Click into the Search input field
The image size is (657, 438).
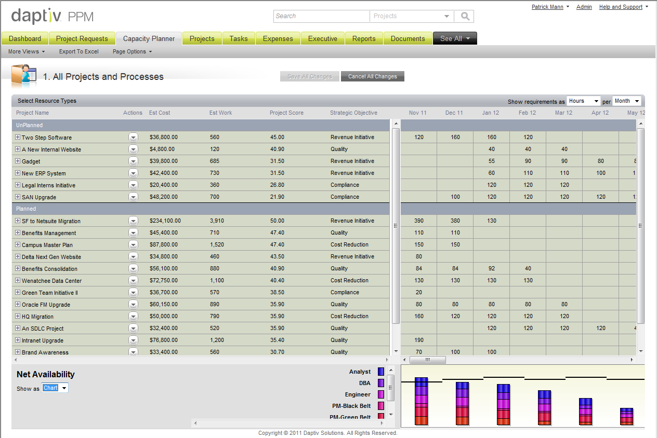(322, 16)
